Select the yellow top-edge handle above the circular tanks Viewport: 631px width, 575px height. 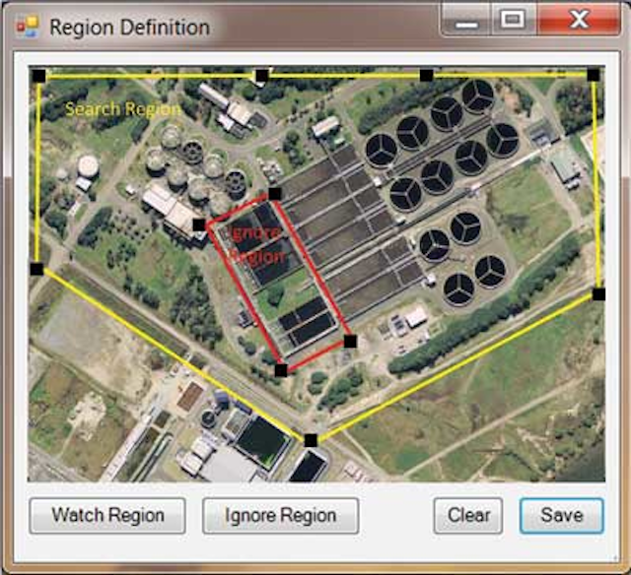click(x=427, y=75)
